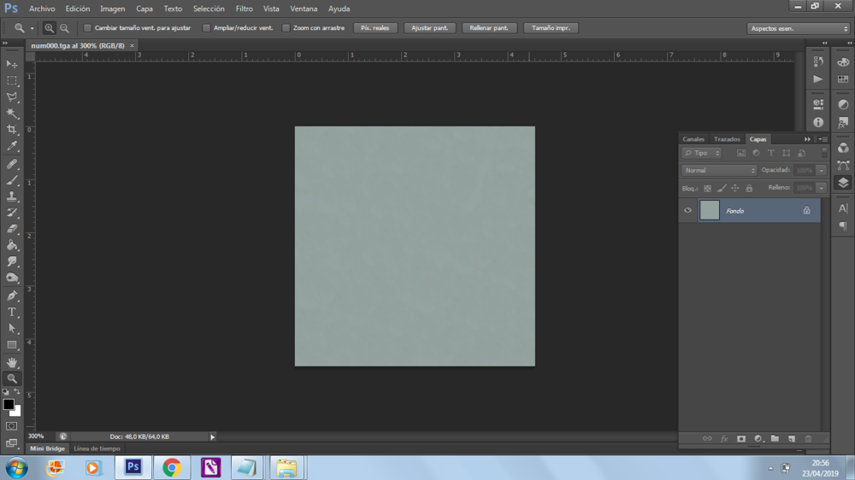Screen dimensions: 855x480
Task: Open the Archivo menu
Action: point(42,9)
